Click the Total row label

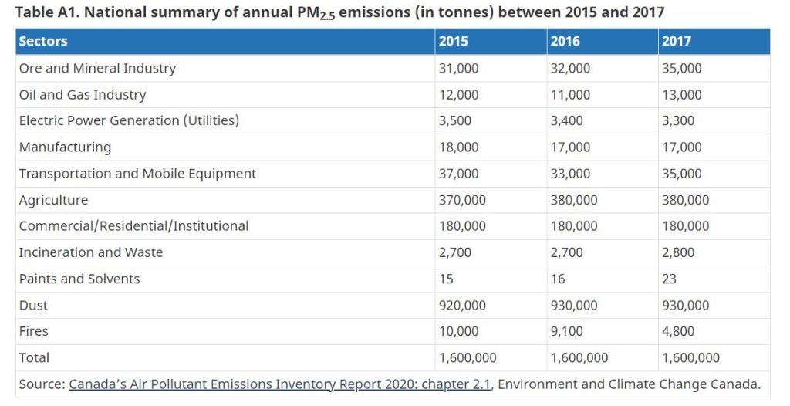[x=34, y=358]
